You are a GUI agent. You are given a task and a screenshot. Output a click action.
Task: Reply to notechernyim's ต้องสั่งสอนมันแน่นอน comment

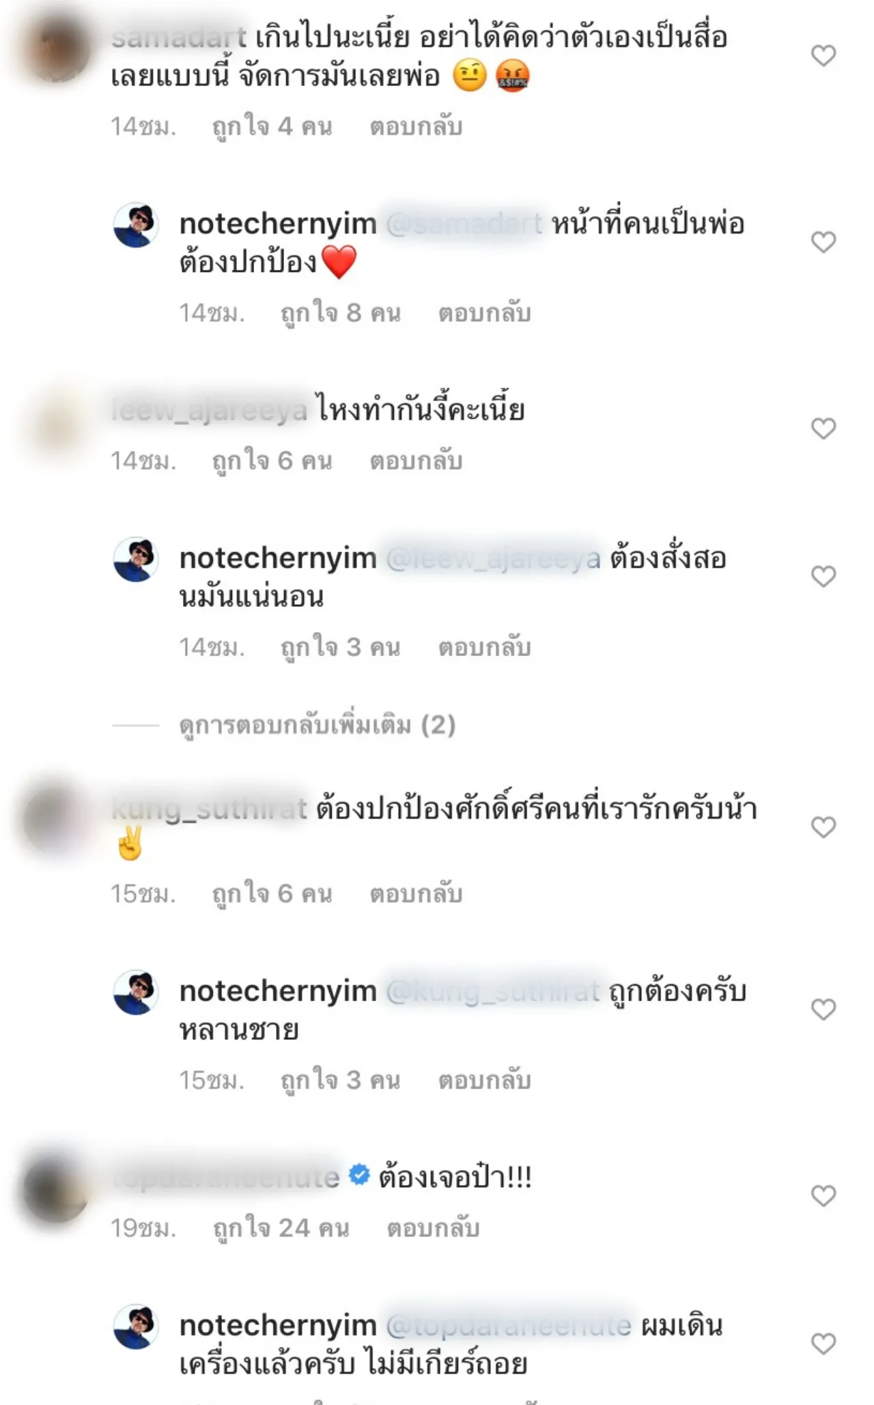click(484, 647)
